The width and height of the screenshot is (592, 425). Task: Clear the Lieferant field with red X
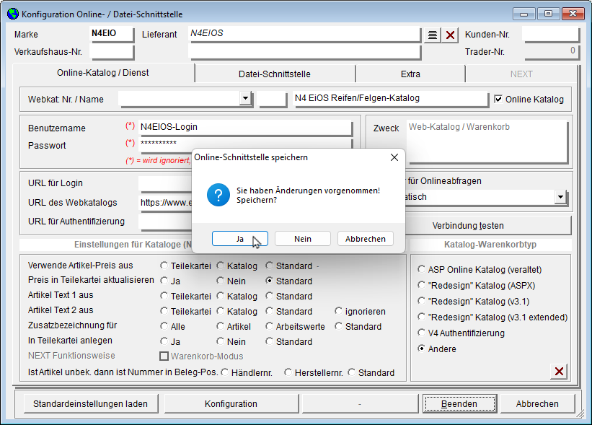click(450, 35)
